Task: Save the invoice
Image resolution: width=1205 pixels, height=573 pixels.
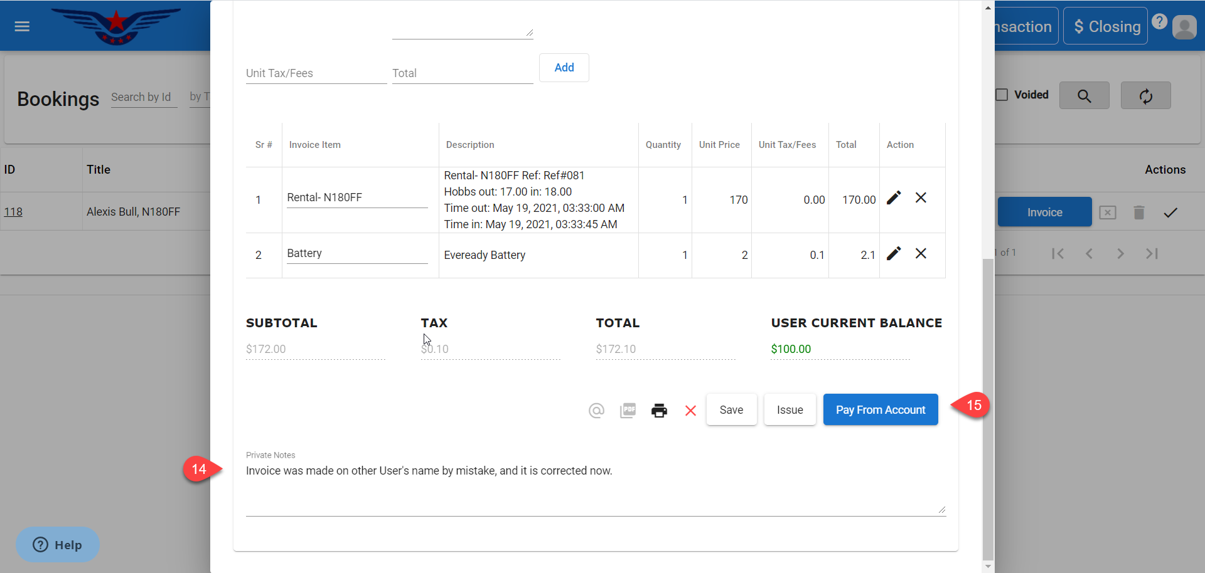Action: (731, 410)
